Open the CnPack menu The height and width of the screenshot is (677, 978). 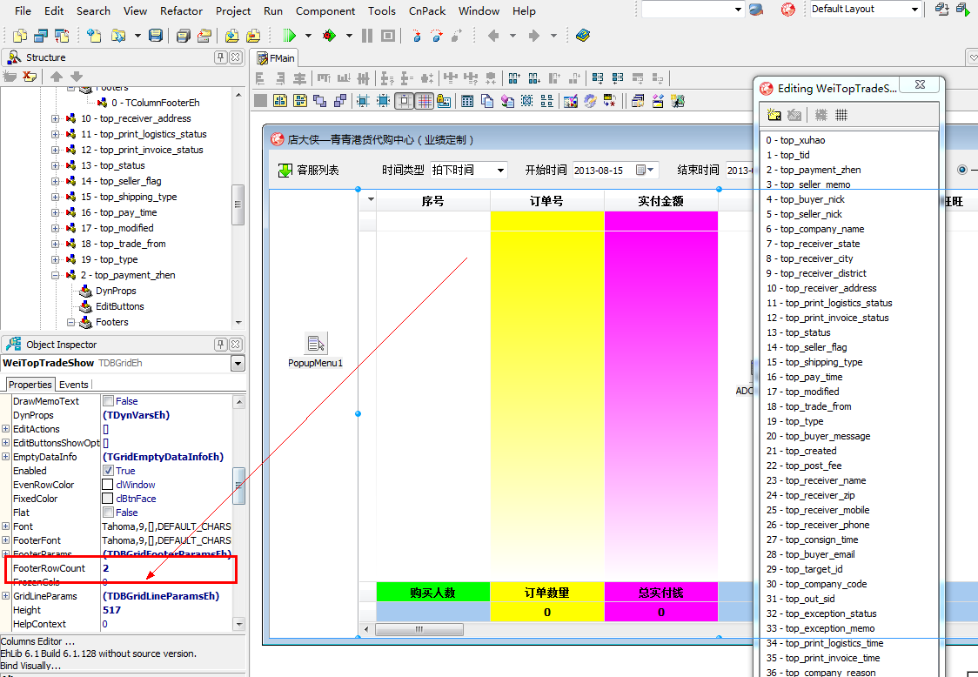point(426,11)
